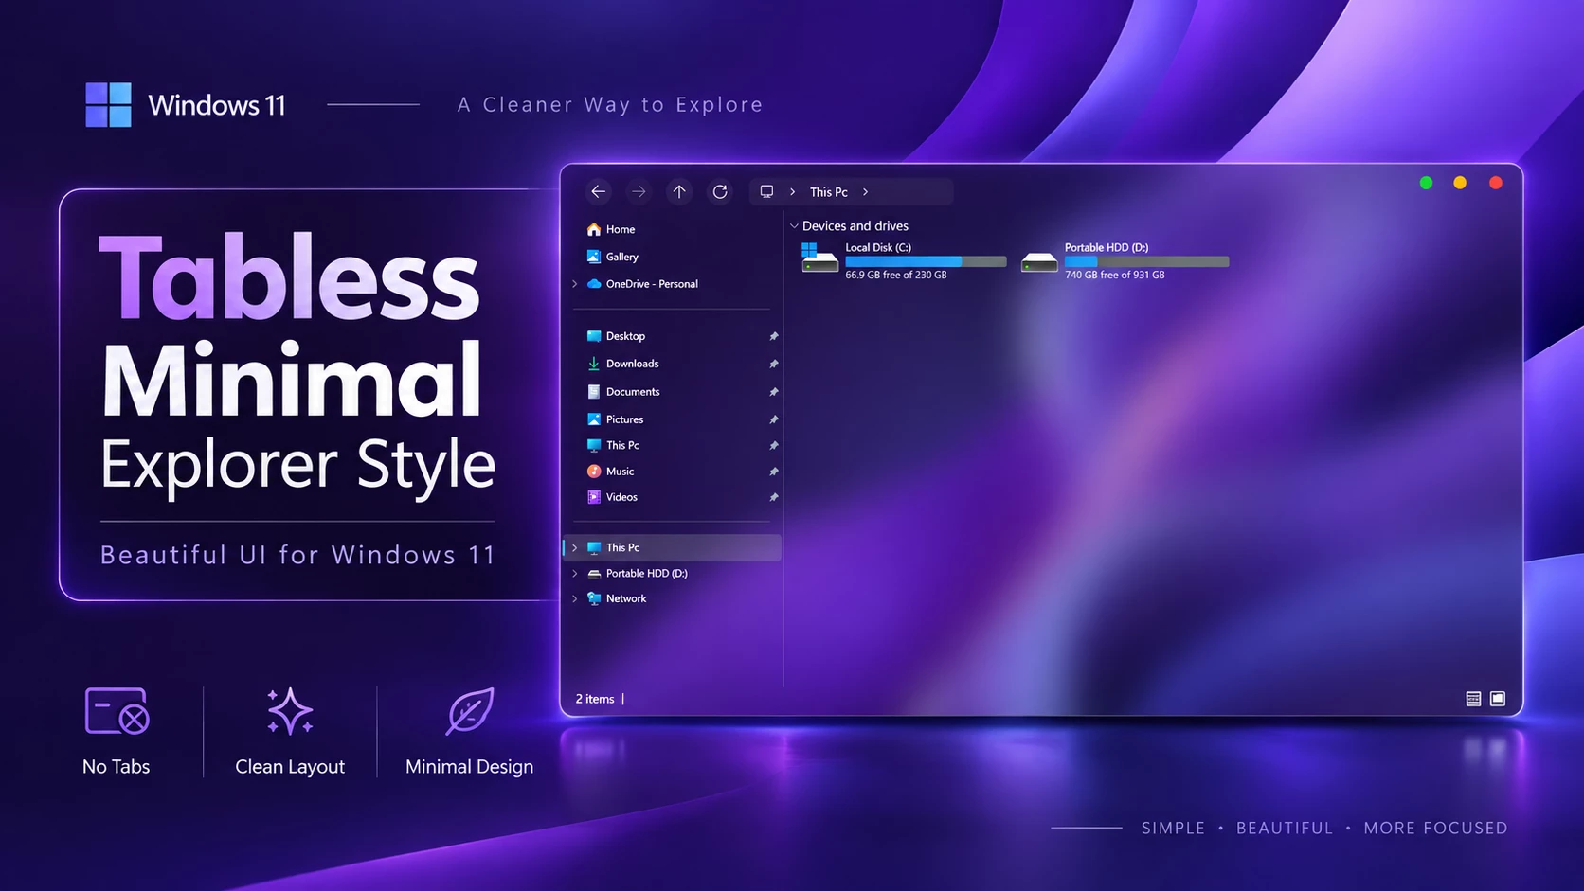Switch to details view in status bar
The width and height of the screenshot is (1584, 891).
(x=1473, y=699)
